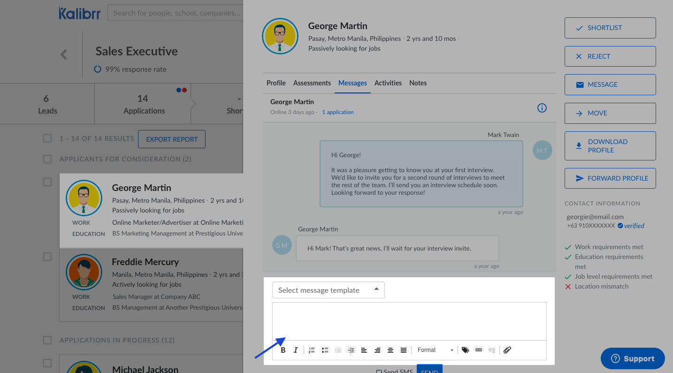Screen dimensions: 673x373
Task: Click the back chevron beside Sales Executive
Action: [64, 55]
